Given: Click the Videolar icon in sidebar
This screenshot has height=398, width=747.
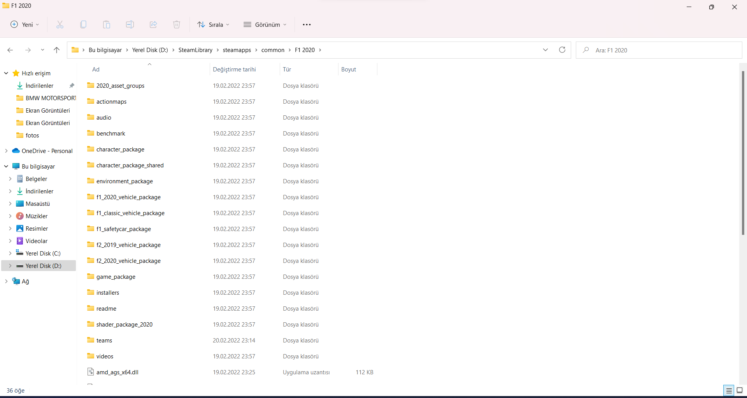Looking at the screenshot, I should tap(20, 241).
